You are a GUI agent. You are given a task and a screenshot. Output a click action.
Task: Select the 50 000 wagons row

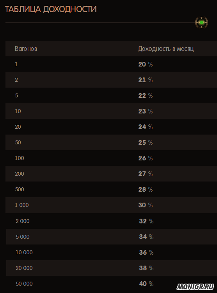[112, 284]
